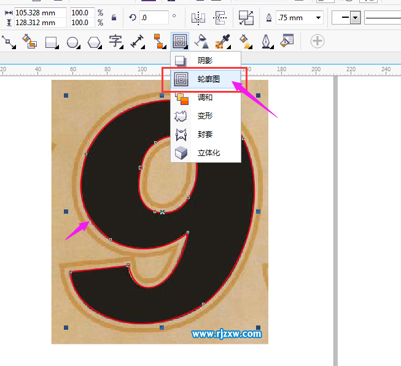Select the orange connector tool
Viewport: 401px width, 366px height.
pos(159,41)
